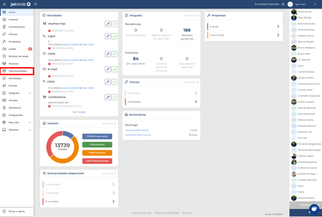
Task: Open Laura Escobar Soares birthday link
Action: click(x=137, y=130)
